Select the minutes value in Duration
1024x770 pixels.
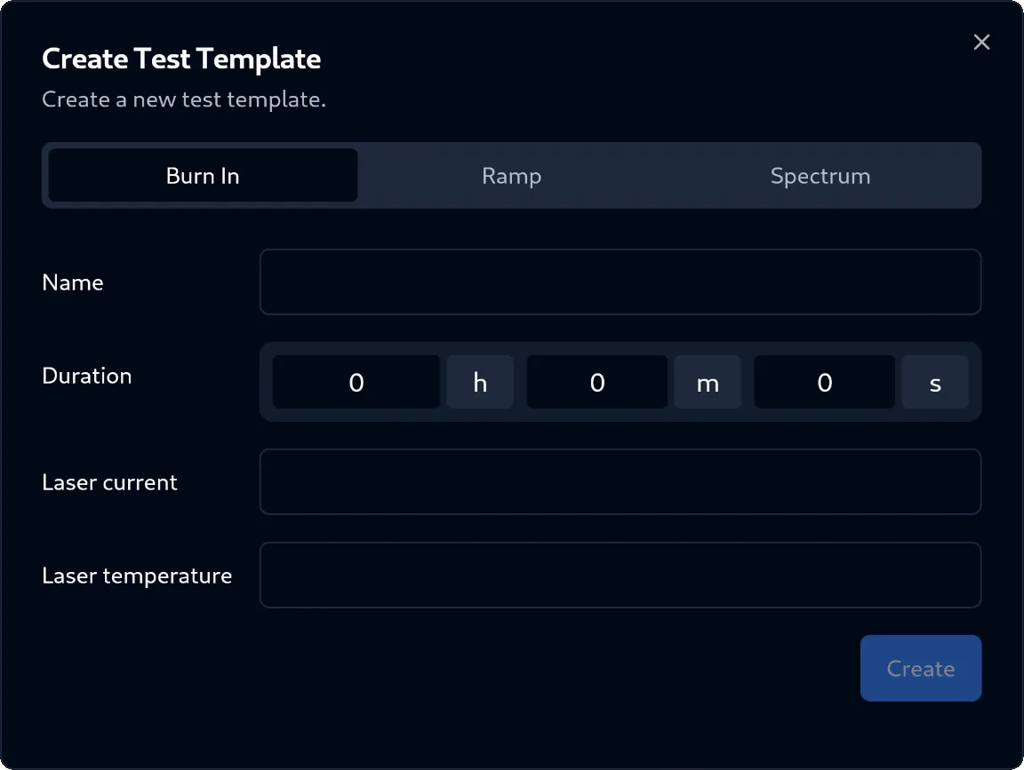coord(596,382)
